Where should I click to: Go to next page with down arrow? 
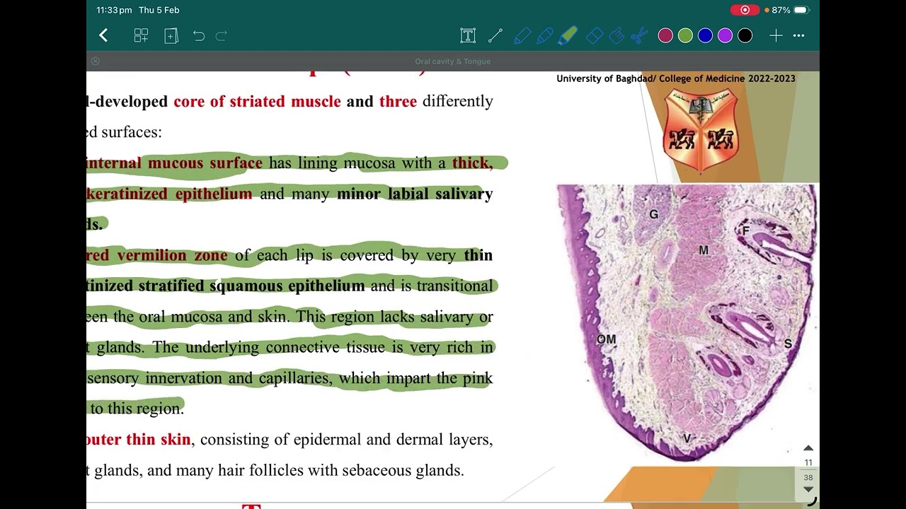click(808, 489)
